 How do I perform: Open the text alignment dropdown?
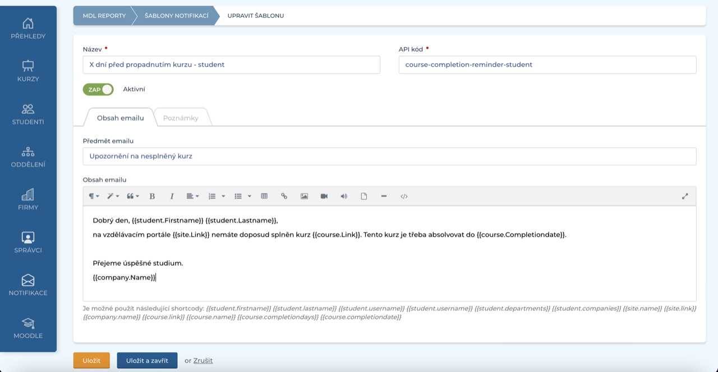pyautogui.click(x=192, y=196)
